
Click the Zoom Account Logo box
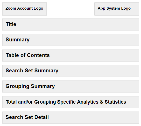click(24, 9)
